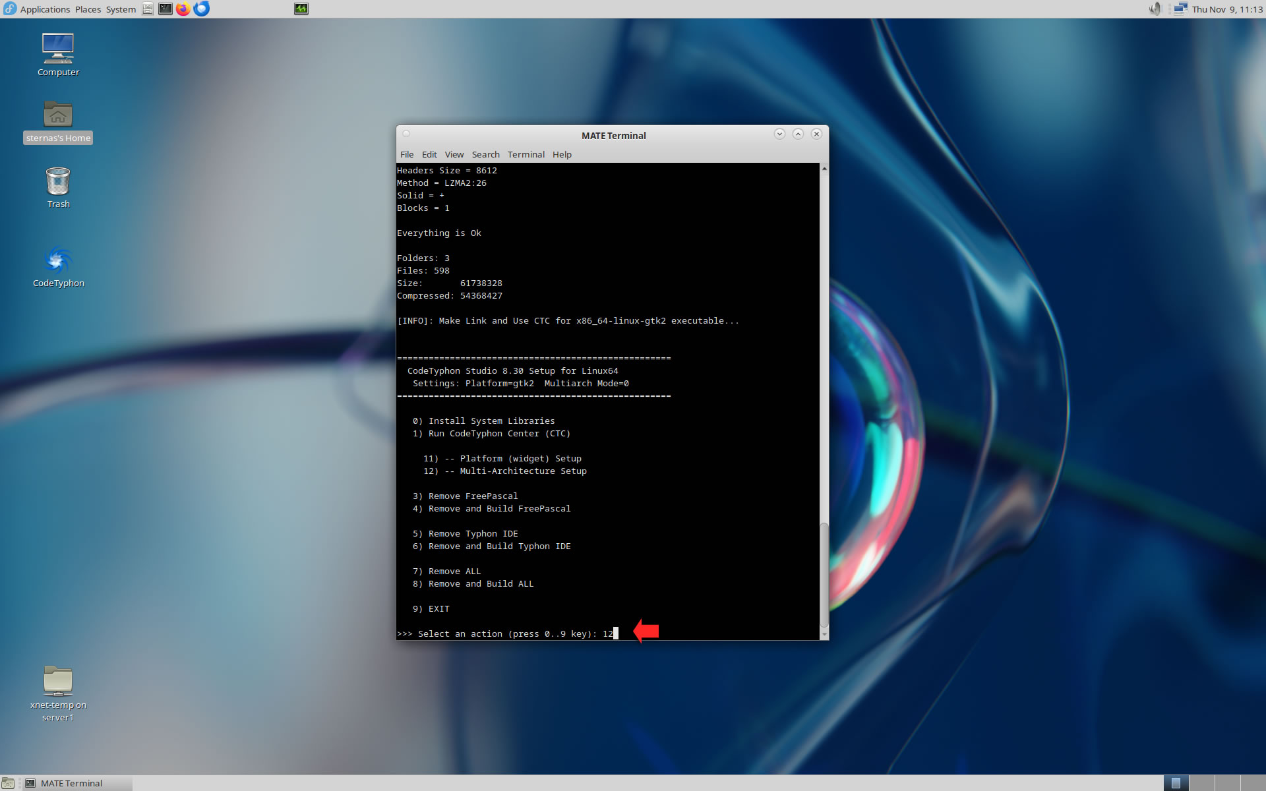Click the '7) Remove ALL' line
The width and height of the screenshot is (1266, 791).
click(446, 571)
